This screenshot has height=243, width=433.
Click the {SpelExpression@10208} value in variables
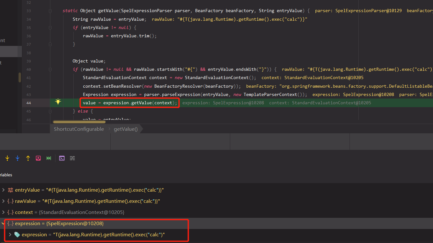pos(75,224)
